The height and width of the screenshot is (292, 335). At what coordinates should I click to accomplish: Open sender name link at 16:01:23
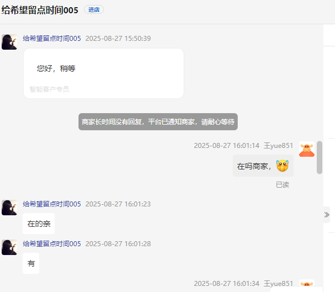click(x=52, y=204)
